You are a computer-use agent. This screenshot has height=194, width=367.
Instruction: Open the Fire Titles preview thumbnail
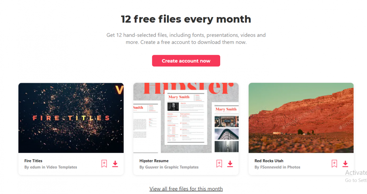[71, 118]
